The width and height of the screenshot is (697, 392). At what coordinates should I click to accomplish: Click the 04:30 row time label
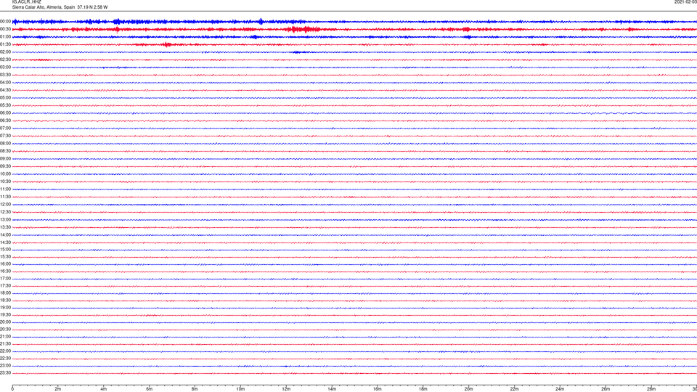click(x=5, y=90)
